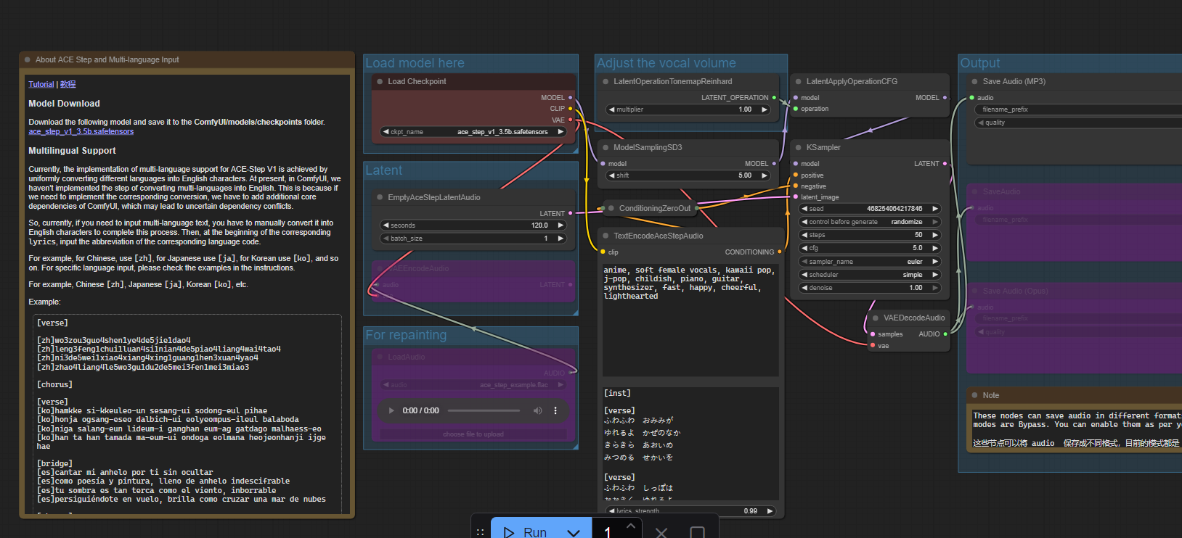The width and height of the screenshot is (1182, 538).
Task: Select next checkpoint with ckpt_name right arrow
Action: (x=561, y=132)
